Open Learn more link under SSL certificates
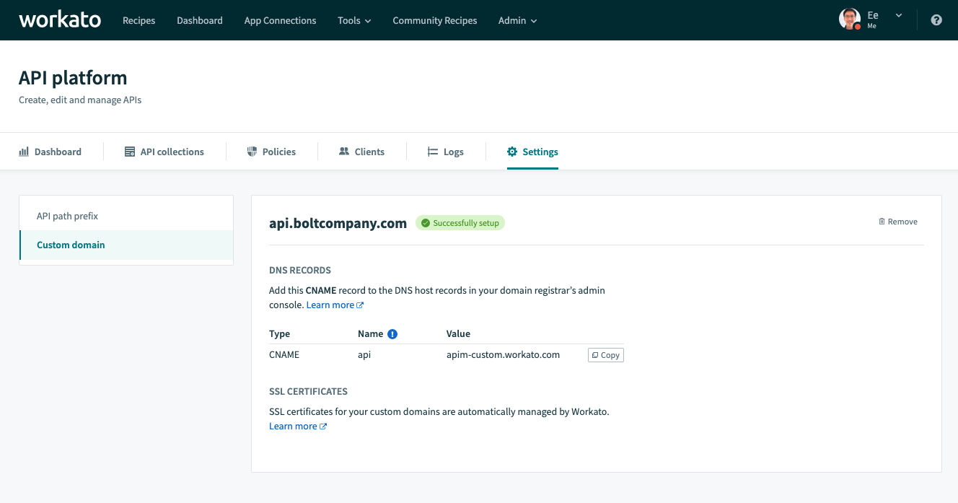Image resolution: width=958 pixels, height=503 pixels. 298,427
